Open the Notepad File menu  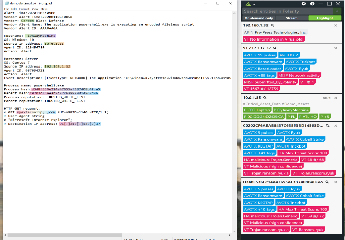click(x=7, y=9)
